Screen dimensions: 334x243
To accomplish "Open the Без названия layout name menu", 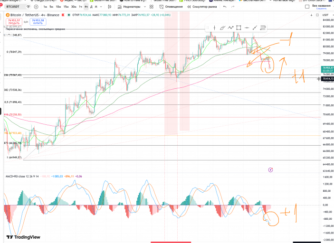I will [x=322, y=6].
